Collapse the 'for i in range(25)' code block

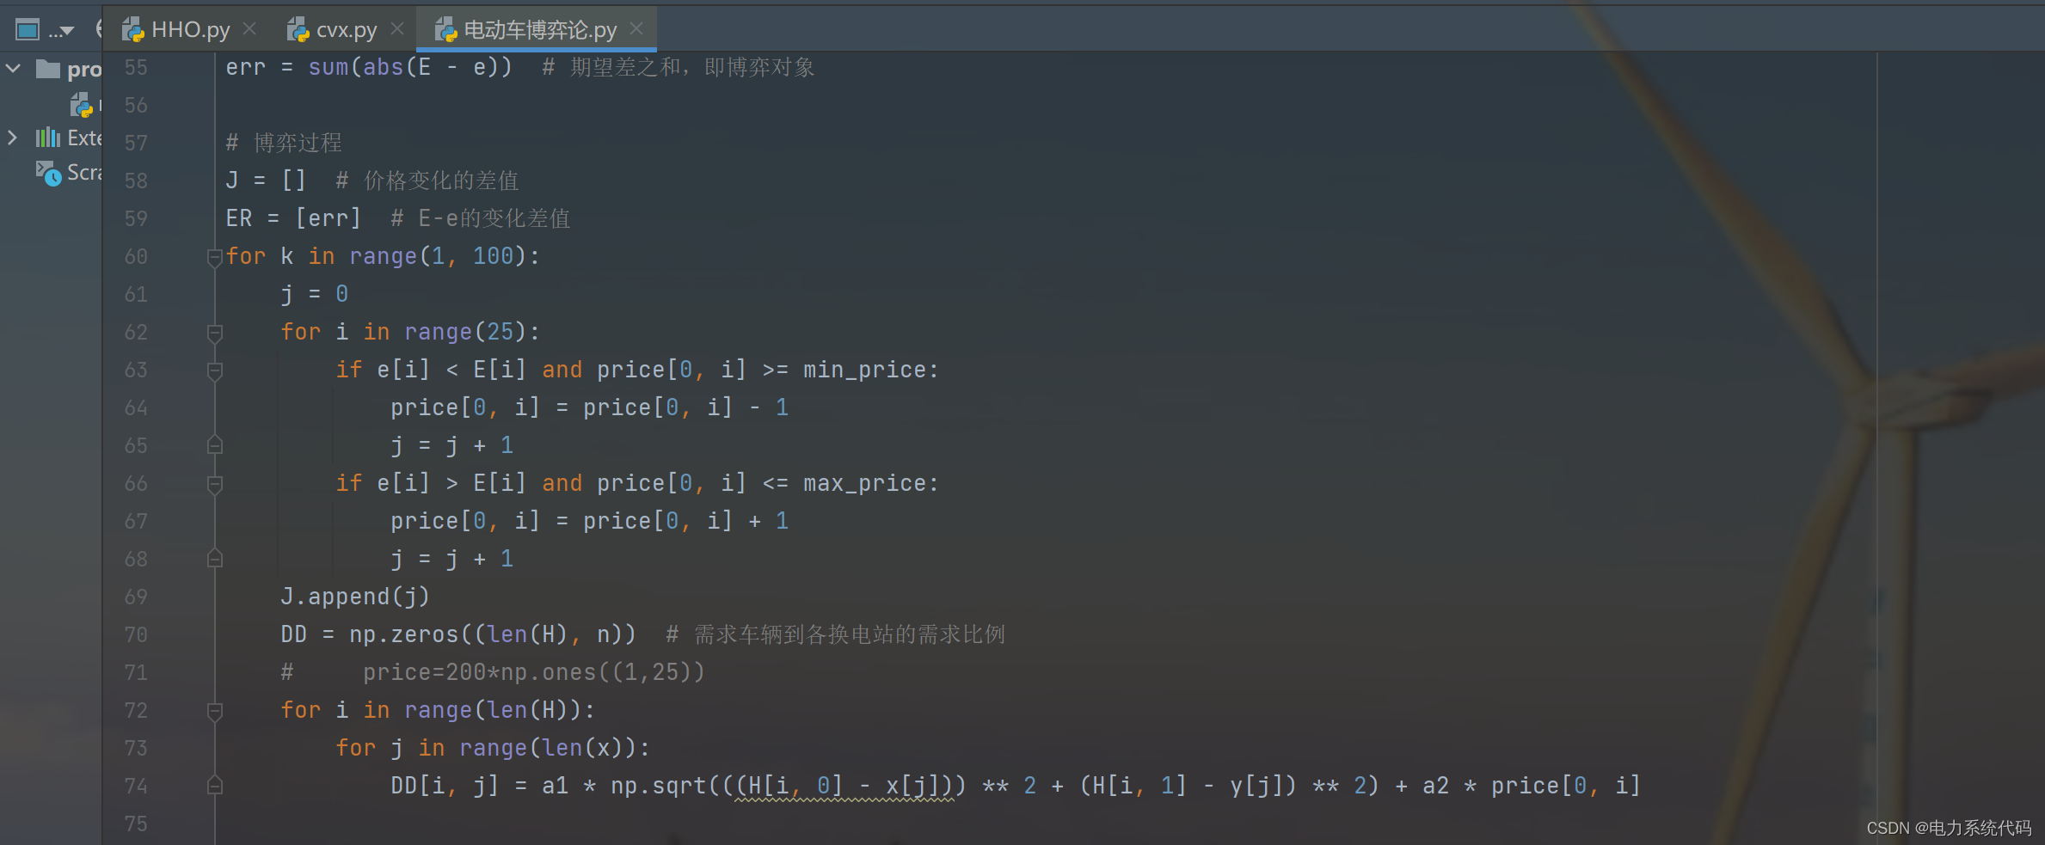pyautogui.click(x=215, y=332)
